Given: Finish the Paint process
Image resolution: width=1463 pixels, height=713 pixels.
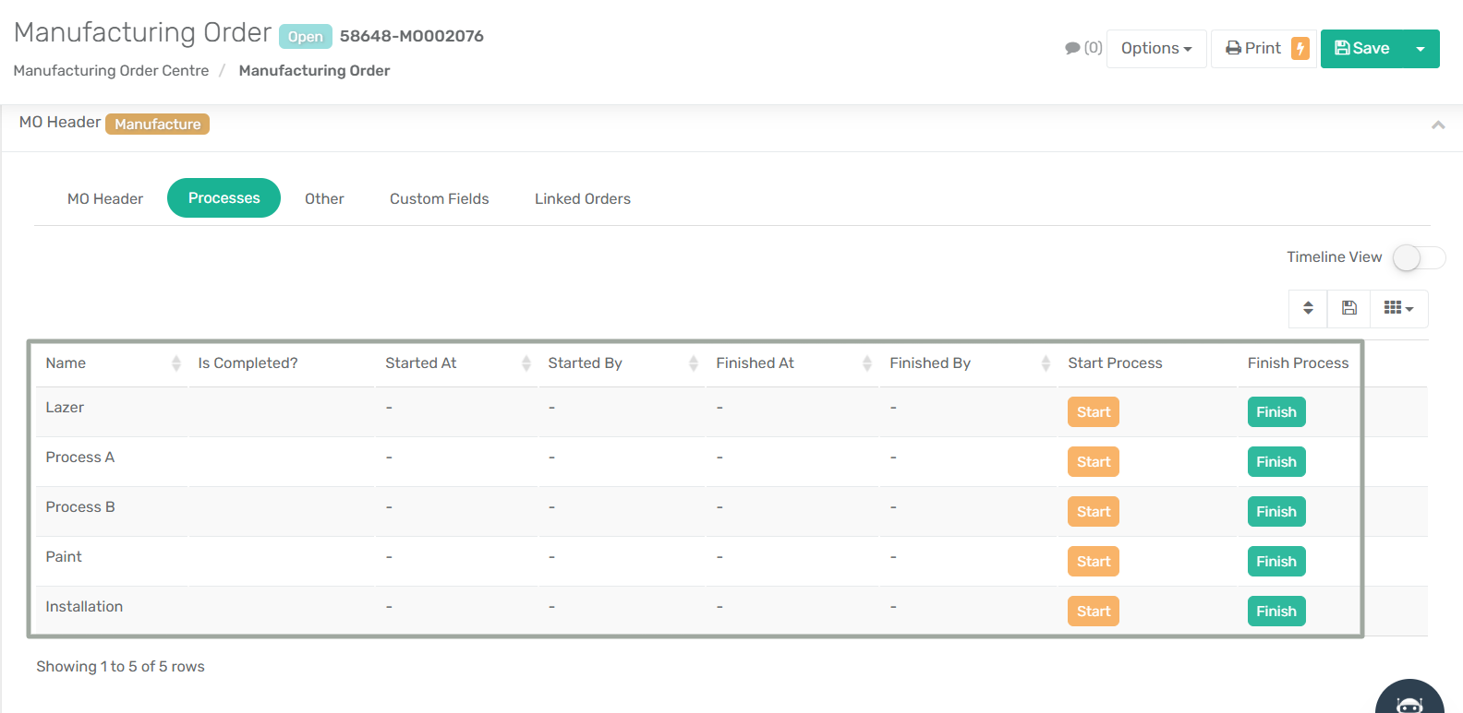Looking at the screenshot, I should tap(1276, 562).
